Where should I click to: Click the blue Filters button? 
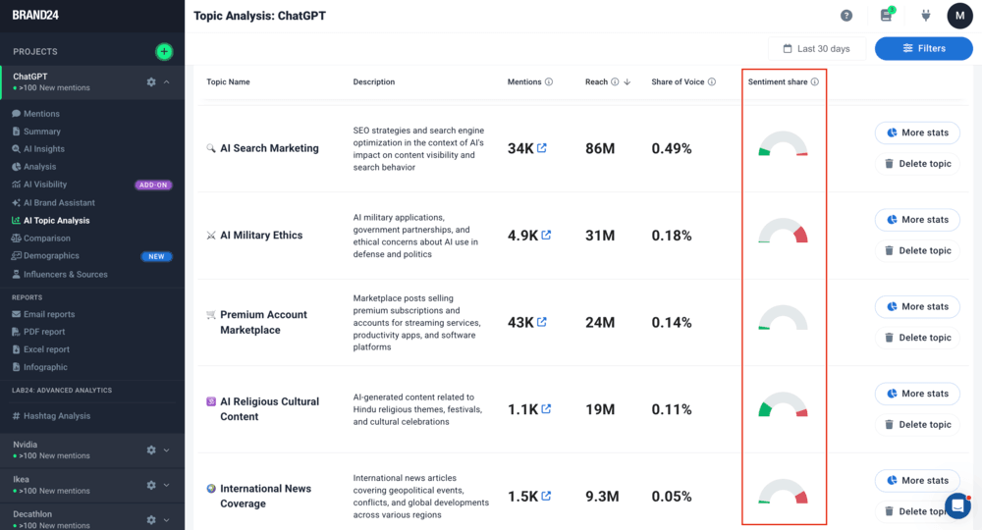(923, 49)
